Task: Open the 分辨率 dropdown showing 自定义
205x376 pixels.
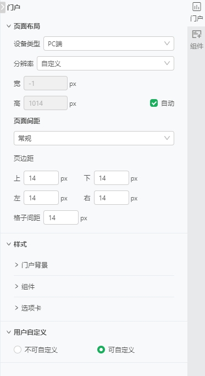Action: click(x=106, y=63)
